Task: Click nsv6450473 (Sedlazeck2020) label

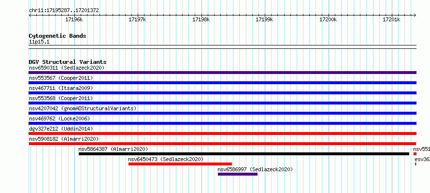Action: point(166,159)
